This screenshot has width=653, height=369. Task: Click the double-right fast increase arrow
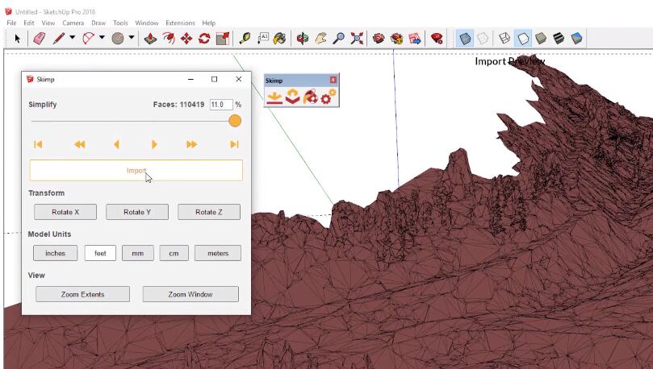click(191, 144)
